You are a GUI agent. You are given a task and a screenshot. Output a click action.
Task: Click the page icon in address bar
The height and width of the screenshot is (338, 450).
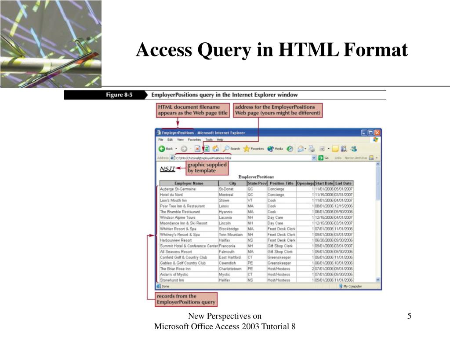pos(172,158)
